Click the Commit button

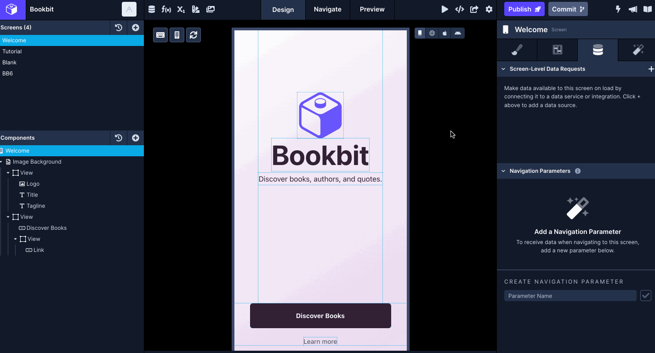point(568,9)
